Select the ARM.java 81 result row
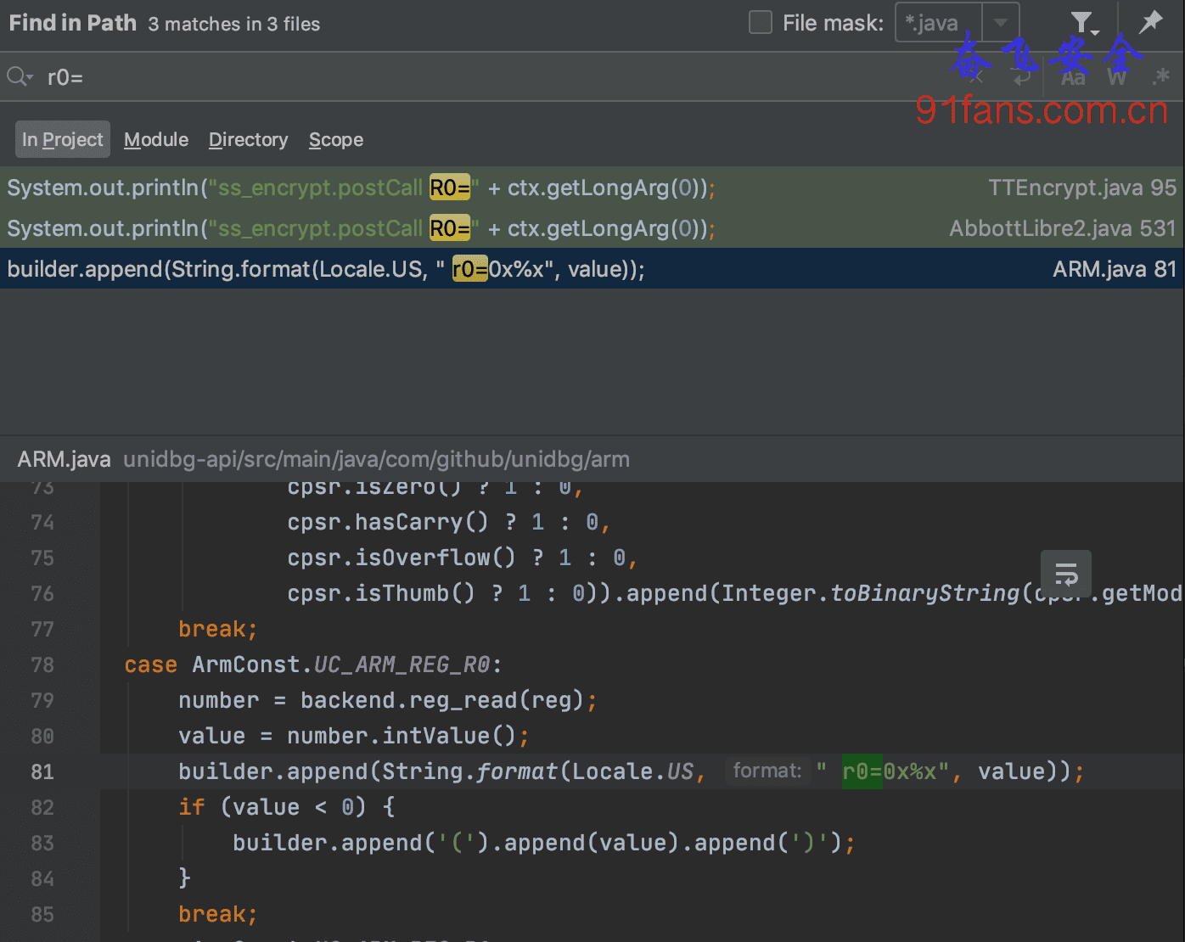The image size is (1185, 942). coord(592,269)
